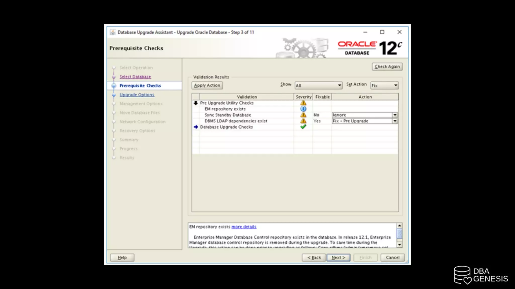
Task: Collapse the Pre Upgrade Utility Checks node
Action: pyautogui.click(x=196, y=103)
